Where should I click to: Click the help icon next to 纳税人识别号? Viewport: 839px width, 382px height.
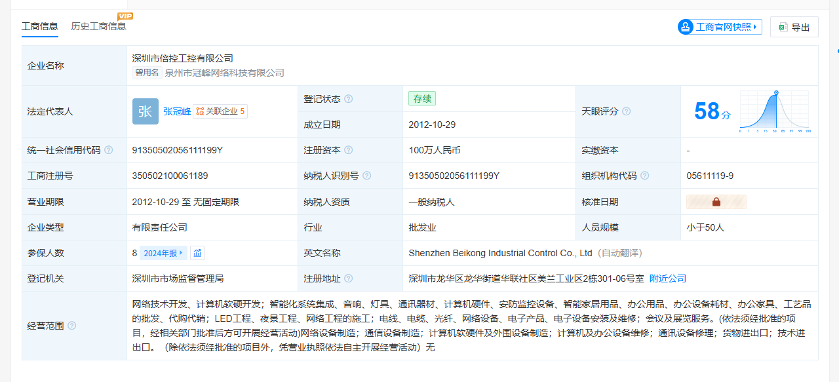point(367,176)
